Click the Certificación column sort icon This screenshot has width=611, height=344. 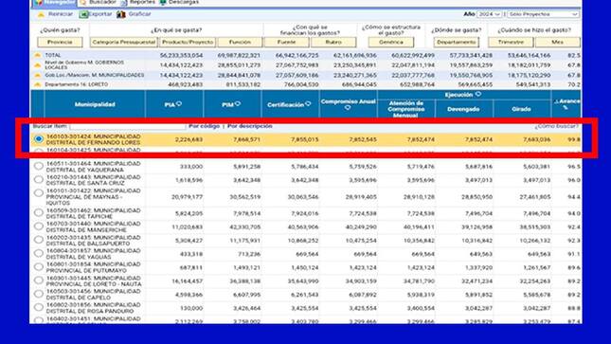pyautogui.click(x=308, y=103)
